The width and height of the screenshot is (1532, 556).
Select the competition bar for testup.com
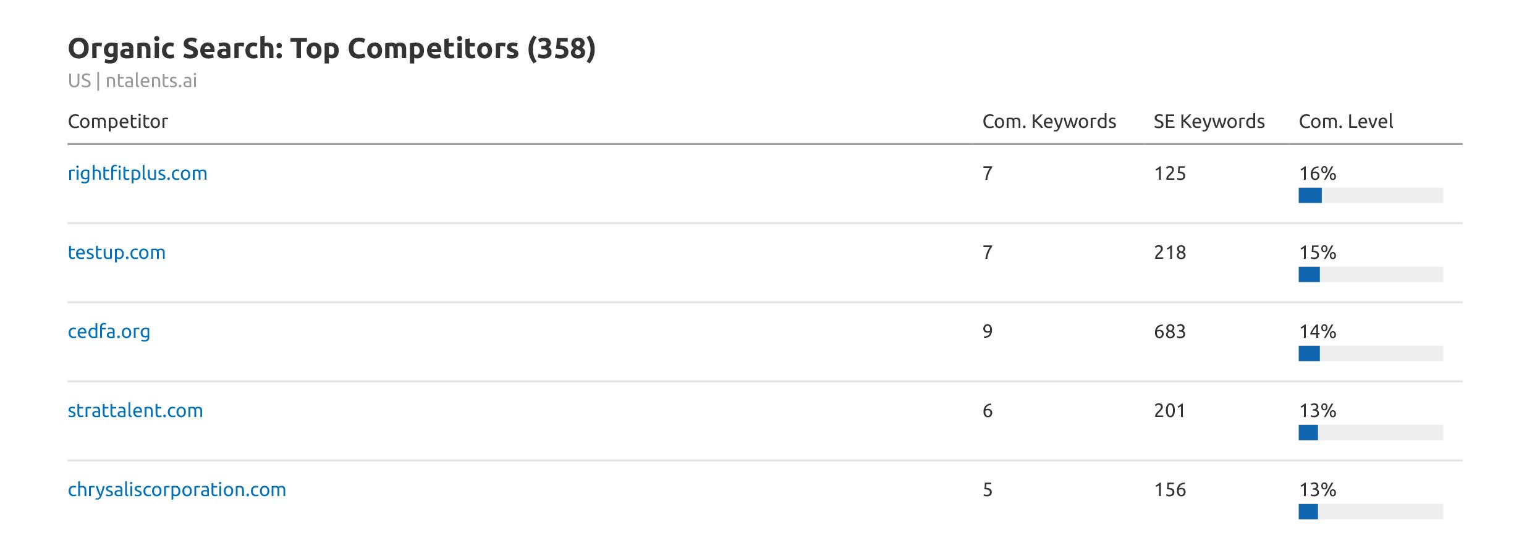click(x=1370, y=275)
